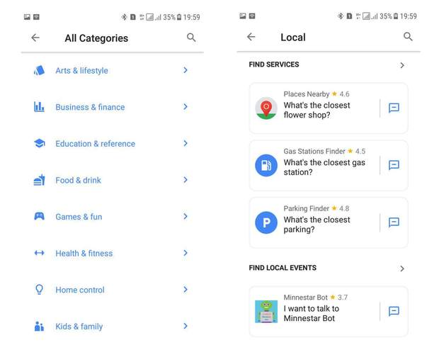The width and height of the screenshot is (439, 345).
Task: Tap chat icon for Parking Finder
Action: click(394, 222)
